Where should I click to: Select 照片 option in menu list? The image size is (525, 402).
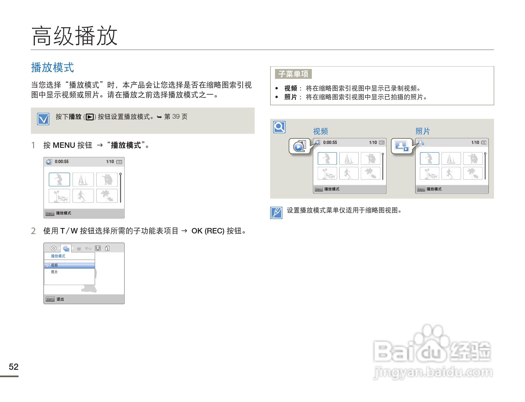tap(70, 272)
